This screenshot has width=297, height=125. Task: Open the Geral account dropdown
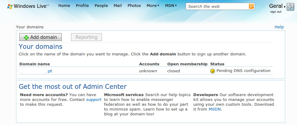277,6
